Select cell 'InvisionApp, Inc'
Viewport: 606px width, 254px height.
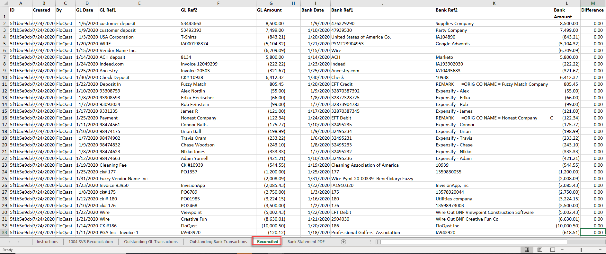click(494, 185)
